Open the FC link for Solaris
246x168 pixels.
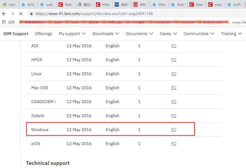click(x=174, y=116)
